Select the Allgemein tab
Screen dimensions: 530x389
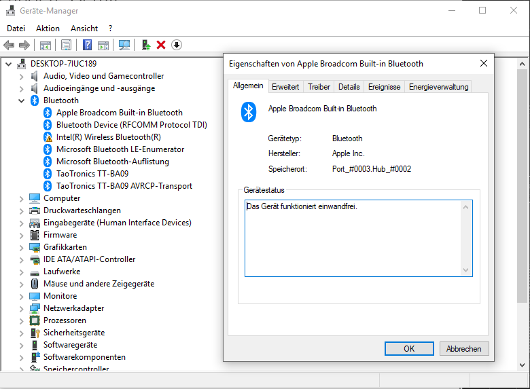pyautogui.click(x=248, y=86)
